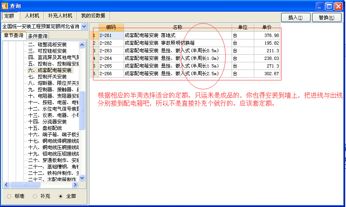Click horizontal scrollbar right arrow
The height and width of the screenshot is (207, 346).
75,185
